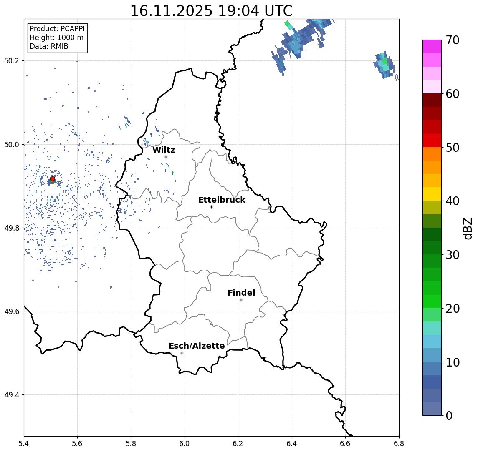The width and height of the screenshot is (478, 452).
Task: Click the longitude tick label 5.6
Action: point(77,444)
